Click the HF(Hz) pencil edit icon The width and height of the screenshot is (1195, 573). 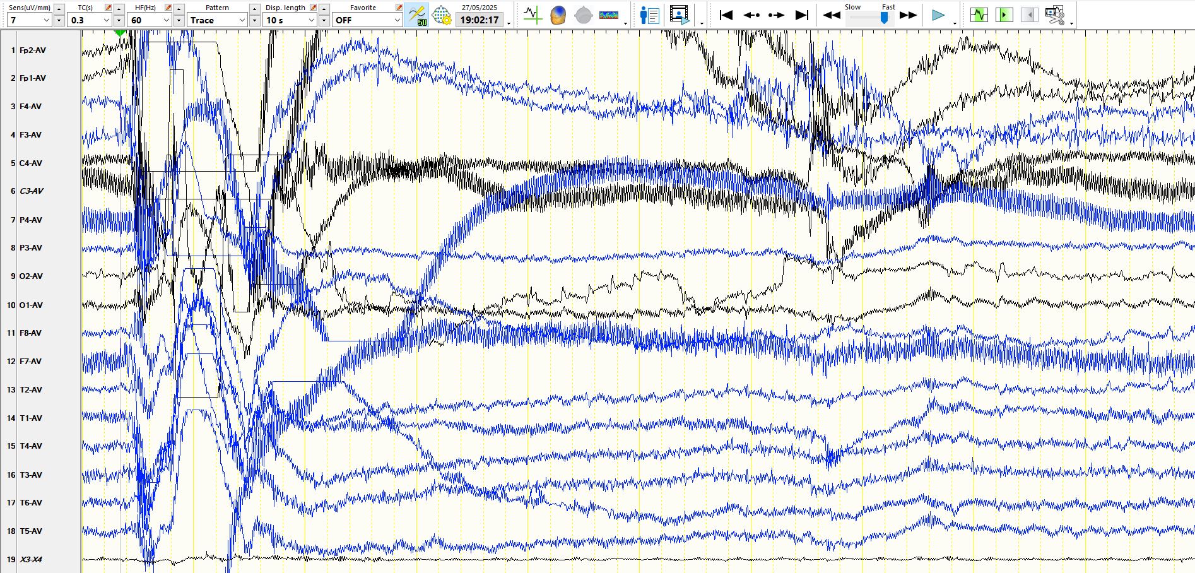[168, 8]
